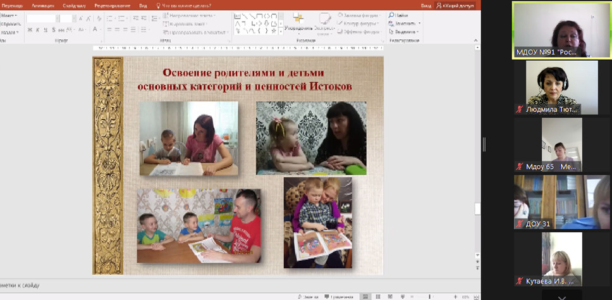Click the Fit slide to window icon
The width and height of the screenshot is (612, 300).
[475, 296]
